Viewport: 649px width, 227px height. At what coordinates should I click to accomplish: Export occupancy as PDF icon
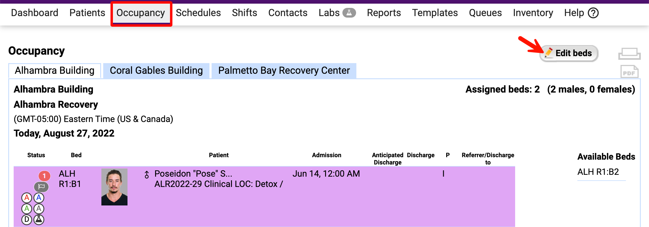pyautogui.click(x=629, y=72)
